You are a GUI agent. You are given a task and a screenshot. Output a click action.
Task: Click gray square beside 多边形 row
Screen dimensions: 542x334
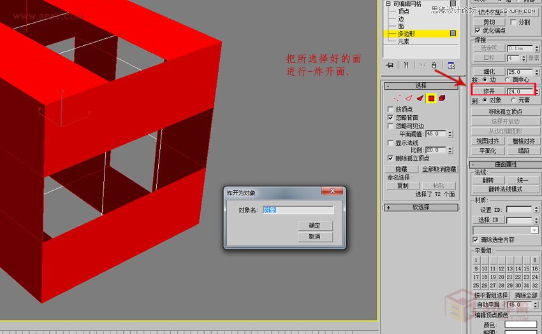(x=453, y=34)
